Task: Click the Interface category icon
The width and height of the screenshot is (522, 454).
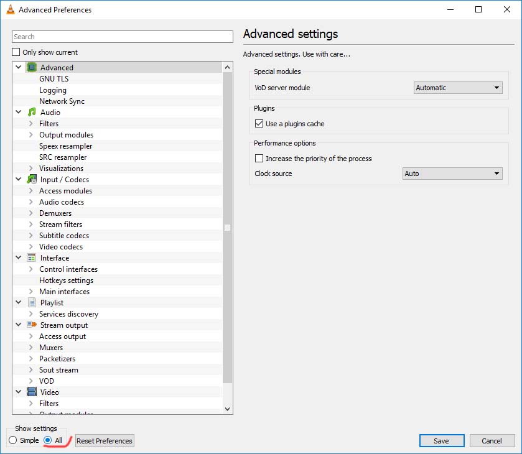Action: pyautogui.click(x=32, y=258)
